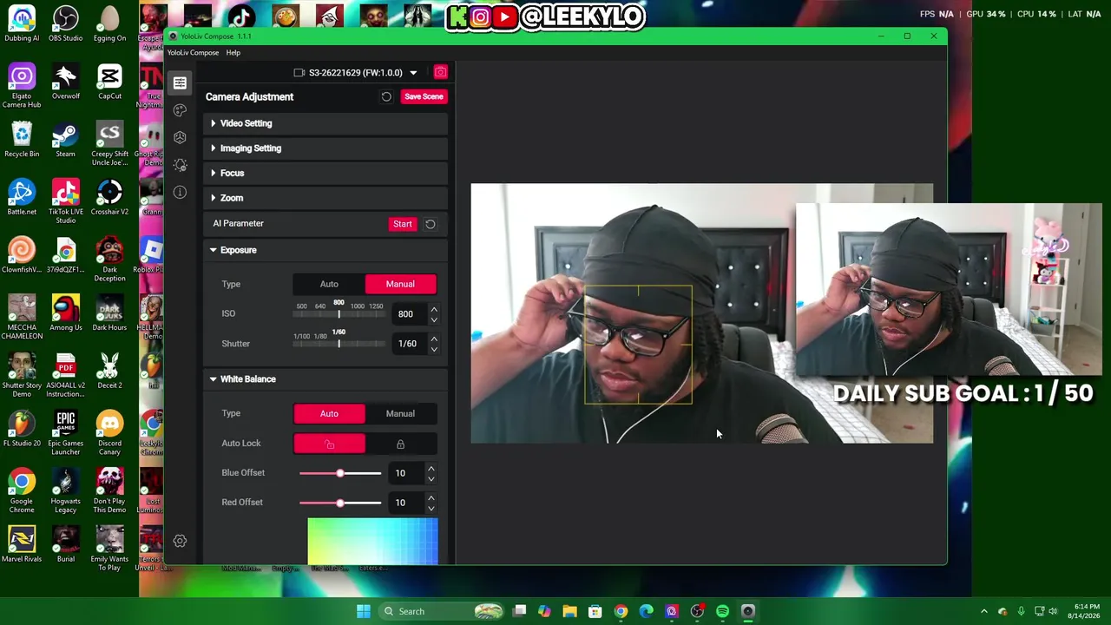Image resolution: width=1111 pixels, height=625 pixels.
Task: Set Exposure type to Auto
Action: (x=329, y=284)
